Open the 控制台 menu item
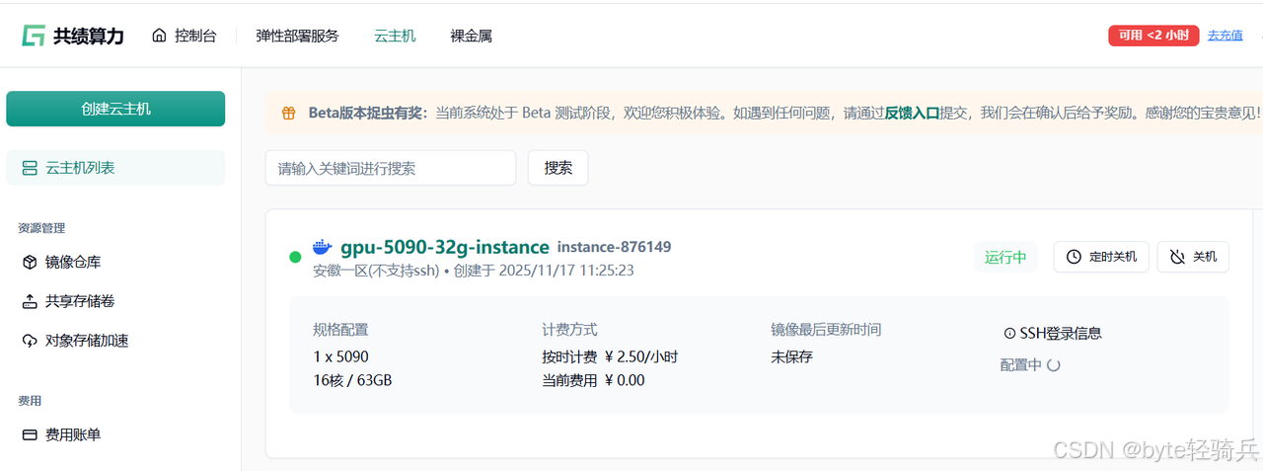1263x471 pixels. tap(184, 36)
